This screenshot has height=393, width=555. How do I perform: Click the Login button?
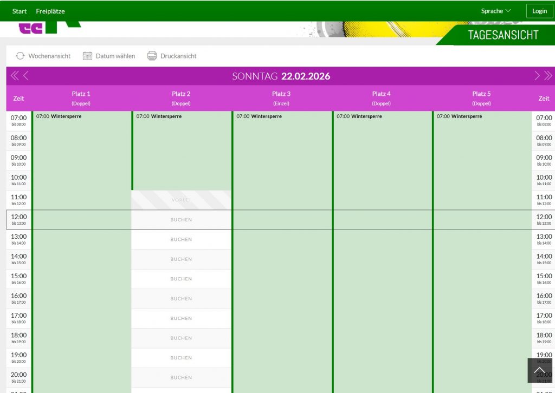(x=539, y=11)
